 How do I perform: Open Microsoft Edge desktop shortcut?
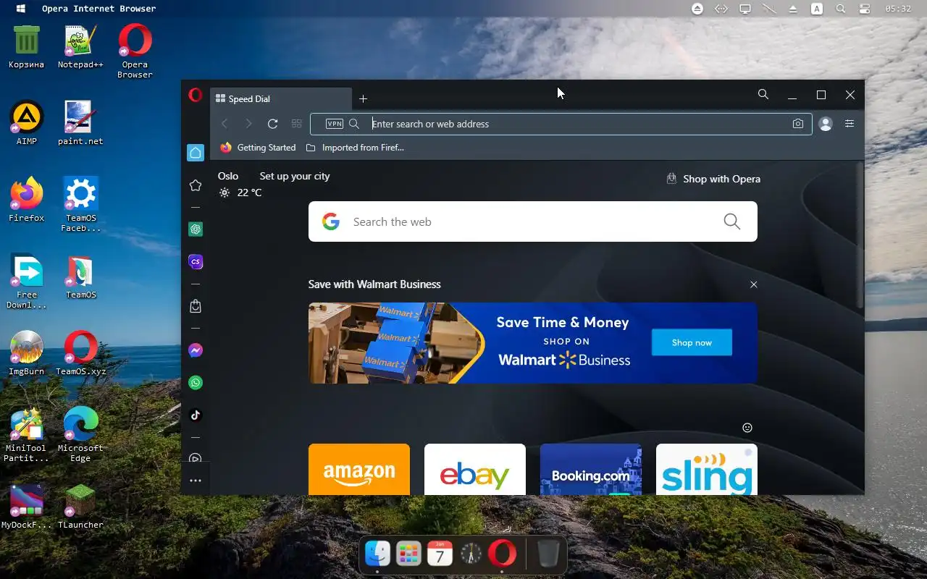click(80, 434)
